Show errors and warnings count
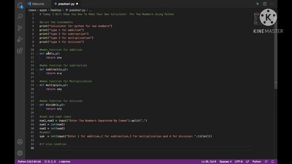292x164 pixels. [x=50, y=162]
